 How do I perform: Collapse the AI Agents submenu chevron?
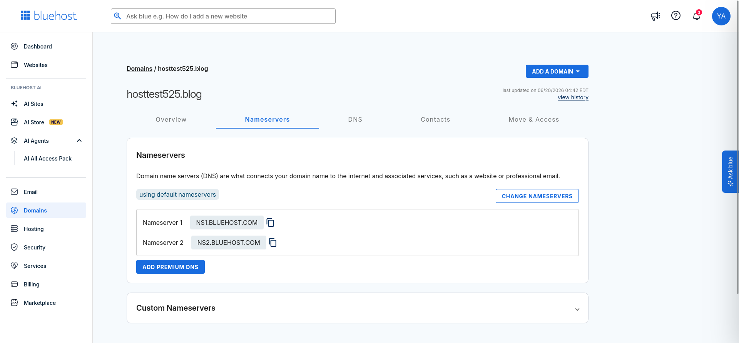pyautogui.click(x=79, y=141)
